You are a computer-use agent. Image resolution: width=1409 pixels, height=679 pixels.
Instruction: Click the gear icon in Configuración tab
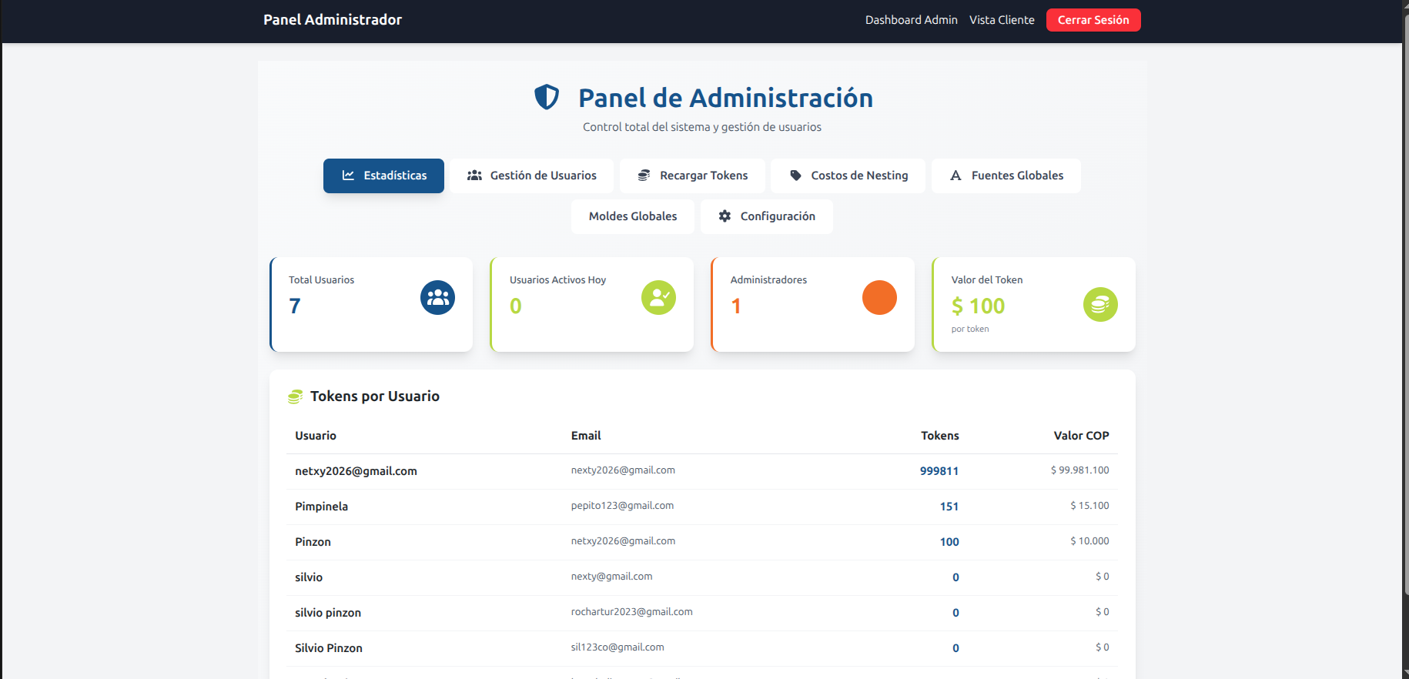pyautogui.click(x=725, y=216)
